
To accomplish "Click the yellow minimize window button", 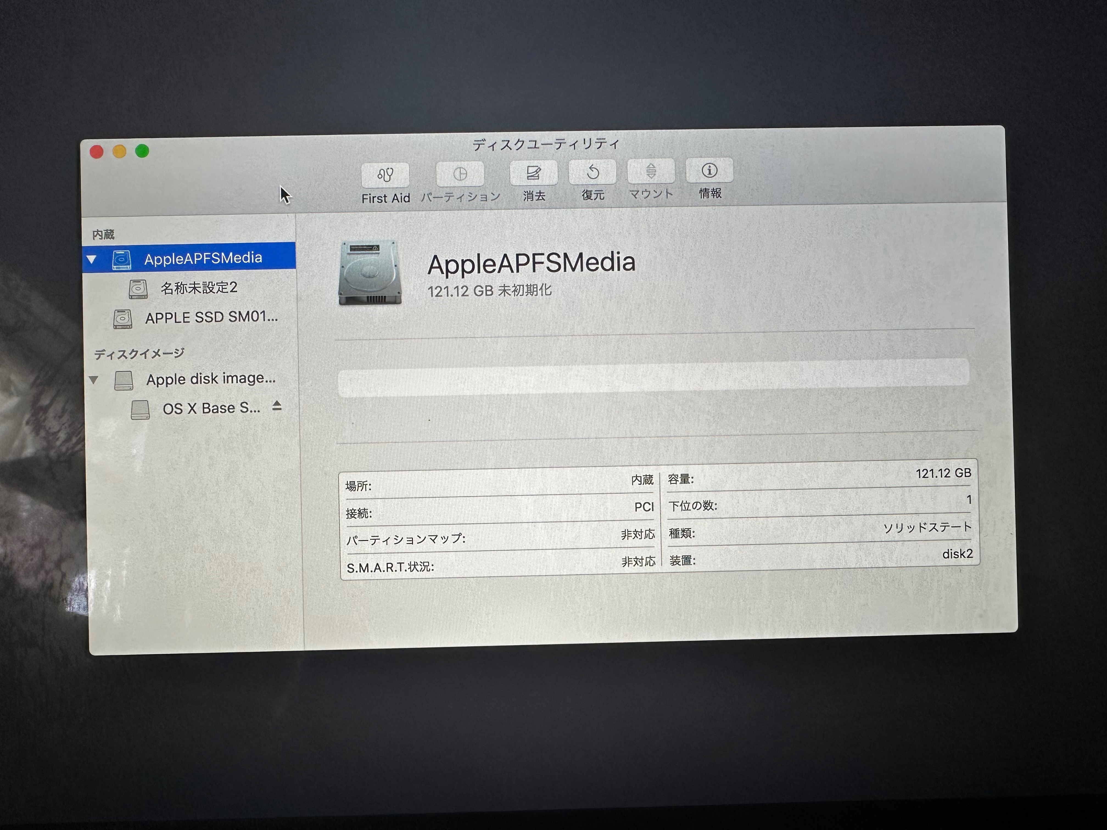I will (x=119, y=152).
